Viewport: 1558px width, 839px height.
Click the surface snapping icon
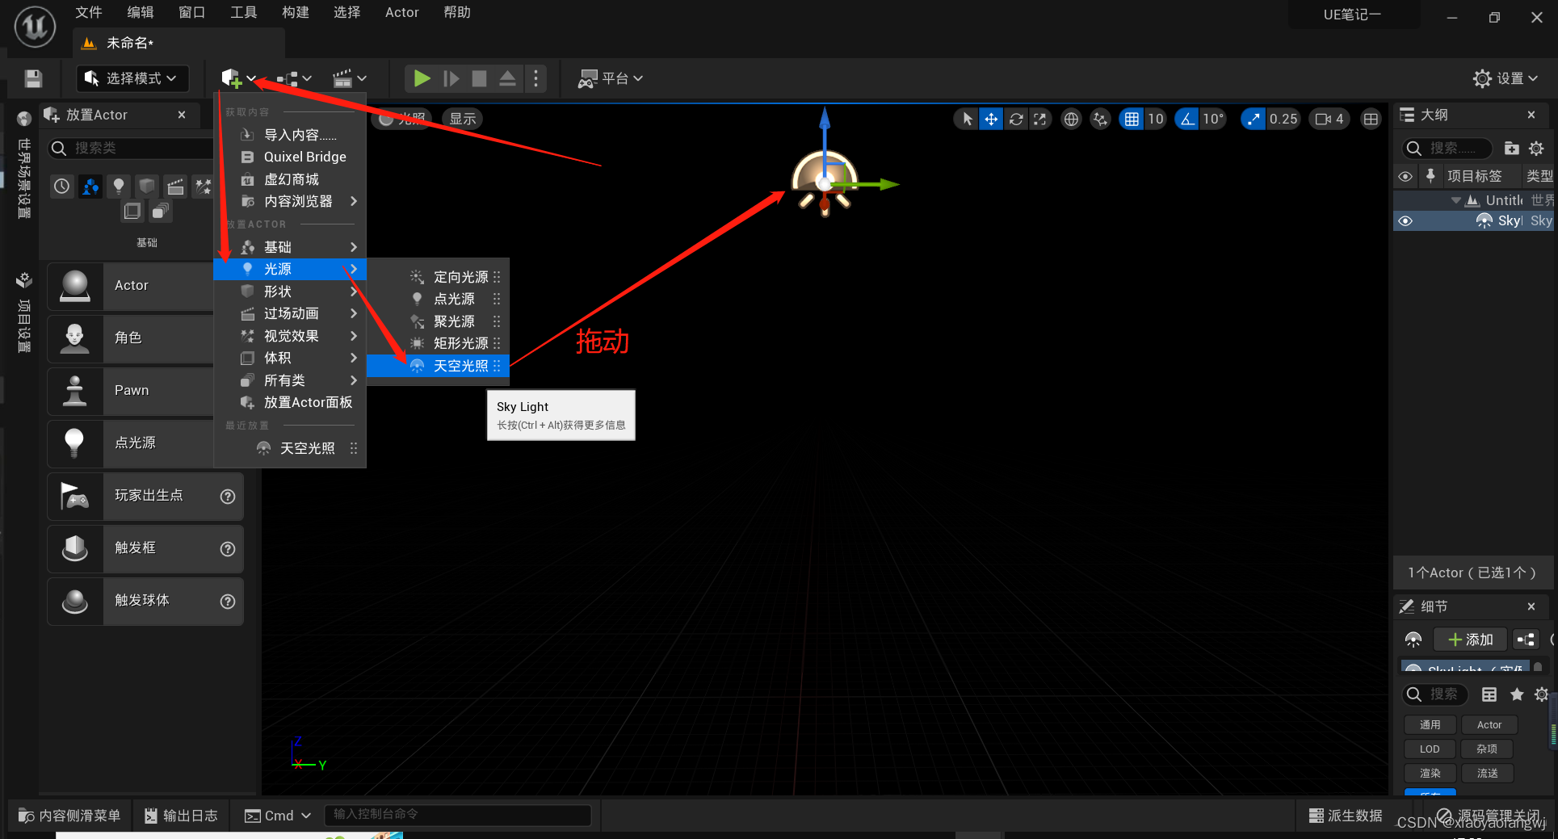(x=1100, y=119)
